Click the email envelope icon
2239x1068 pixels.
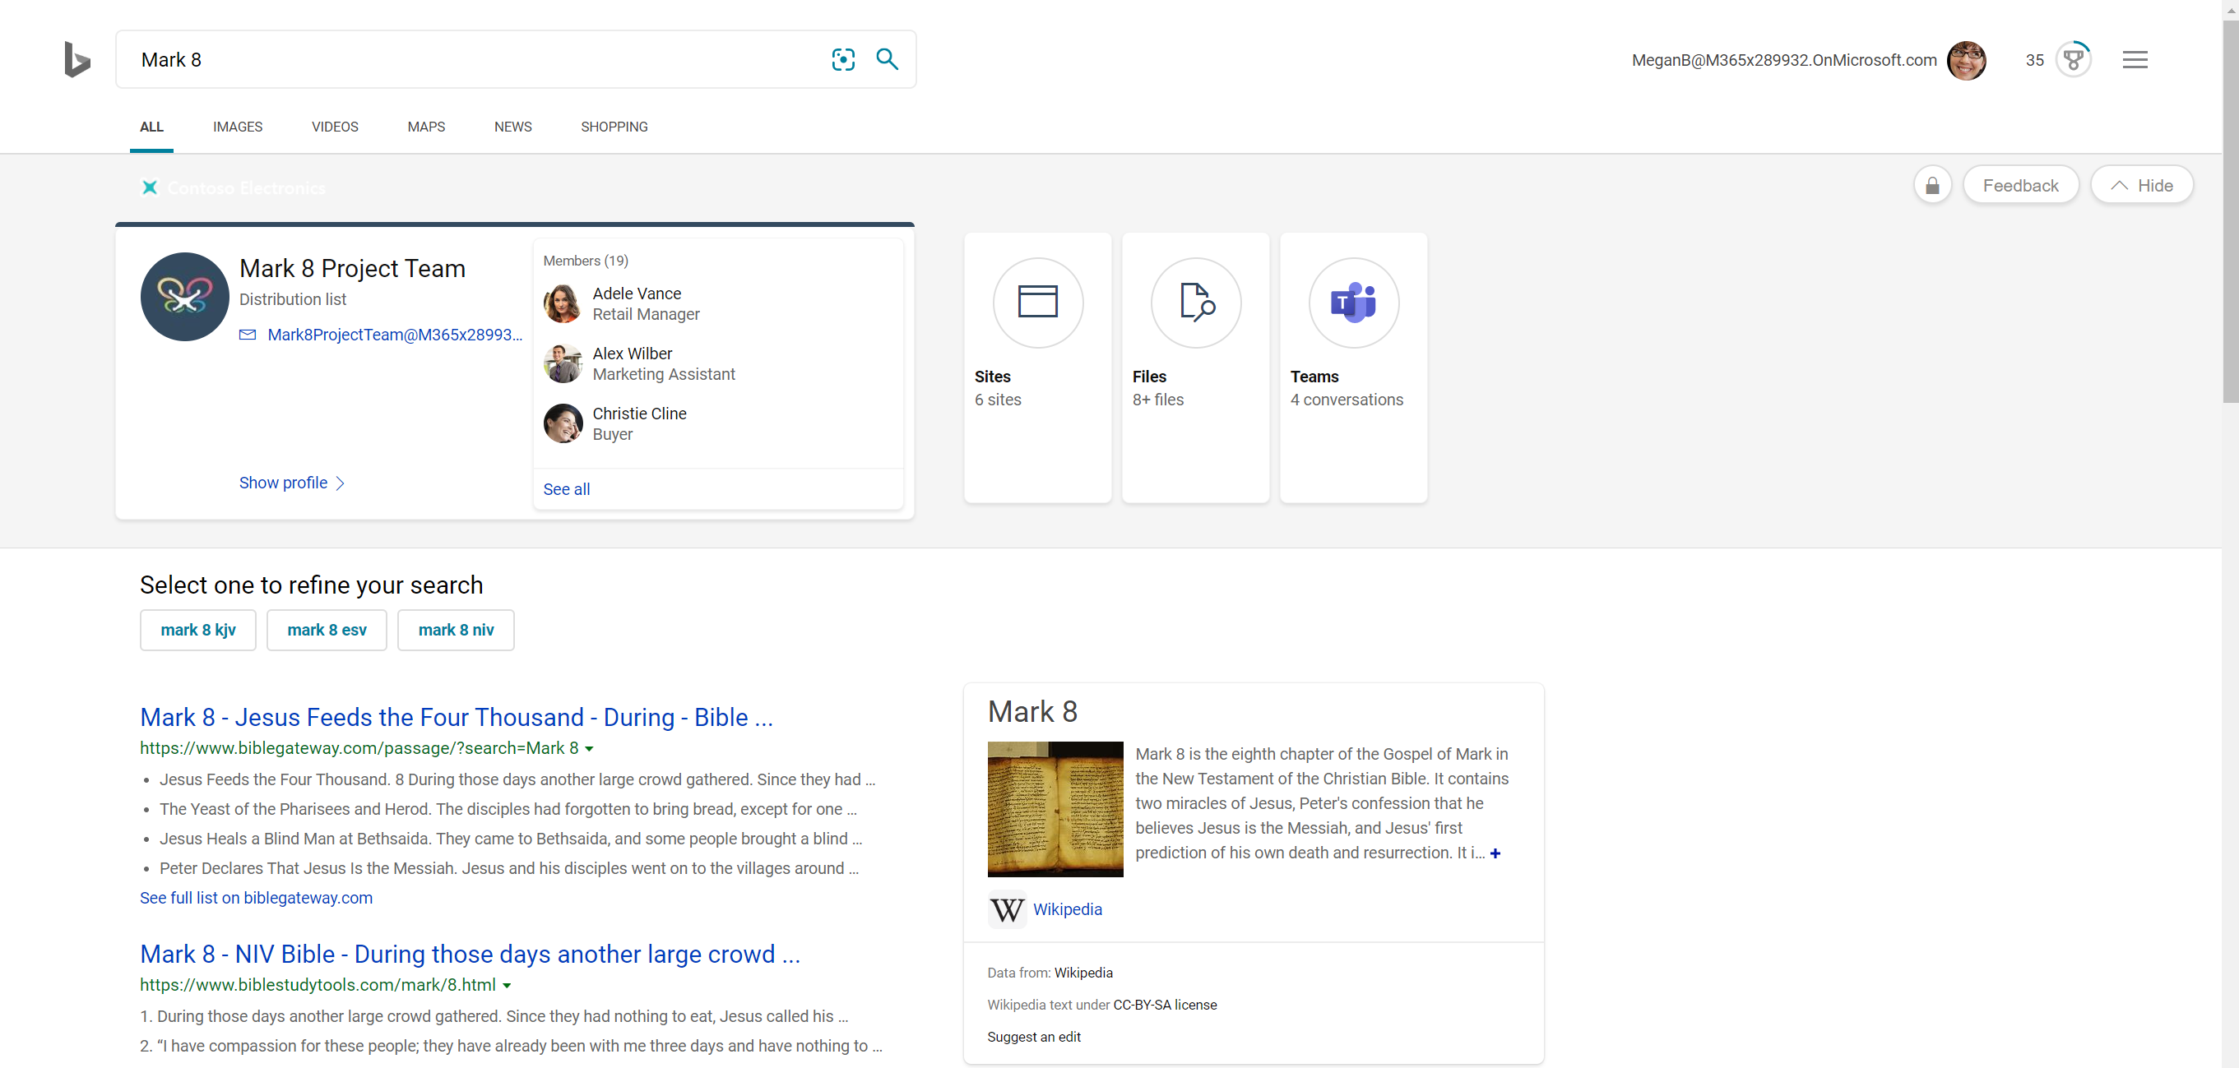248,335
